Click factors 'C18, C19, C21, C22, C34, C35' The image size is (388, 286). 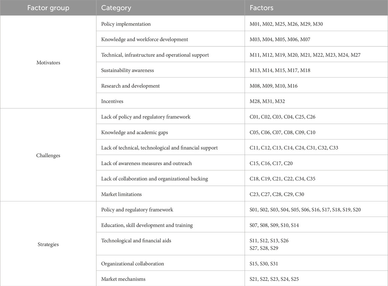(283, 179)
